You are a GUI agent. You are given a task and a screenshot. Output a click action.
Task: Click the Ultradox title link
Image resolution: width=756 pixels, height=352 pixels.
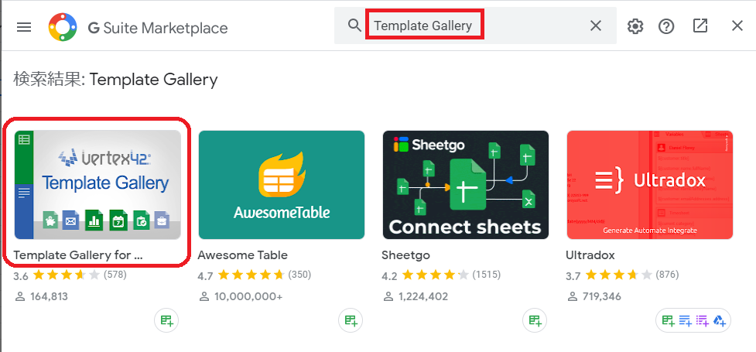pos(590,255)
